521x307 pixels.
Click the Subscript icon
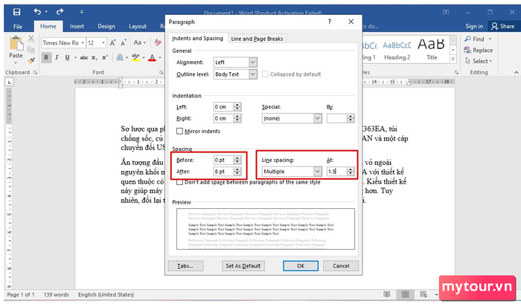tap(95, 58)
